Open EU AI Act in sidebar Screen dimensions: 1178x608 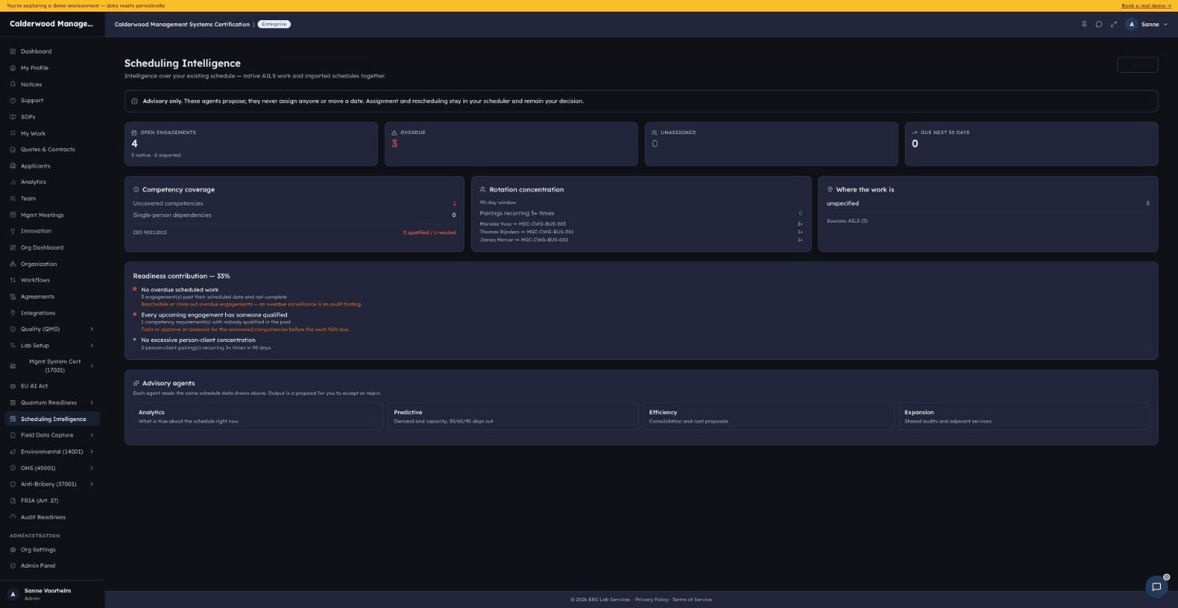pyautogui.click(x=52, y=386)
